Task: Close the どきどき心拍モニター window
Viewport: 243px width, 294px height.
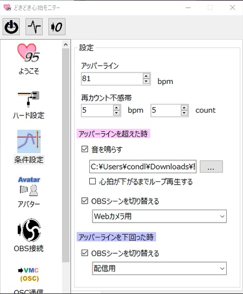Action: coord(232,8)
